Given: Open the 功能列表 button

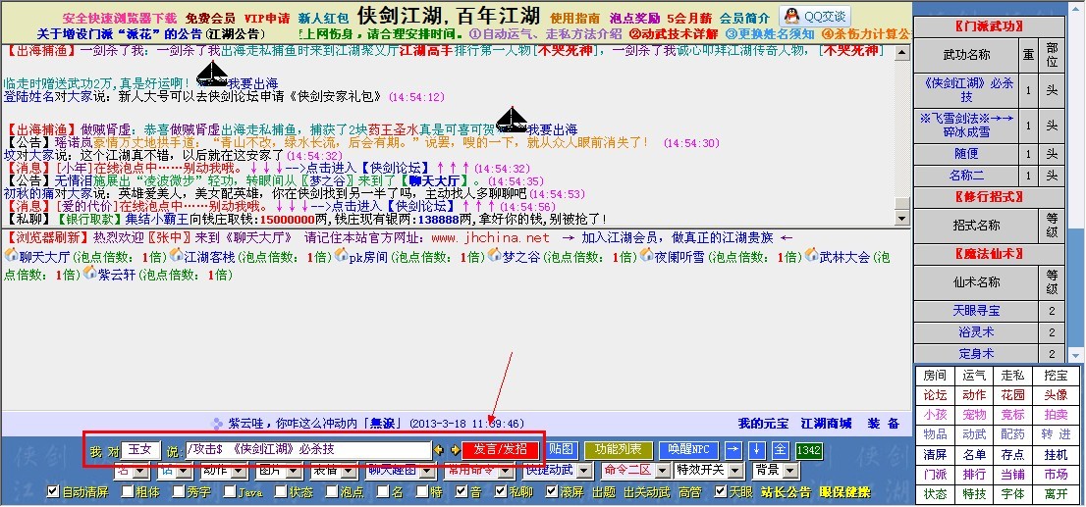Looking at the screenshot, I should 618,449.
